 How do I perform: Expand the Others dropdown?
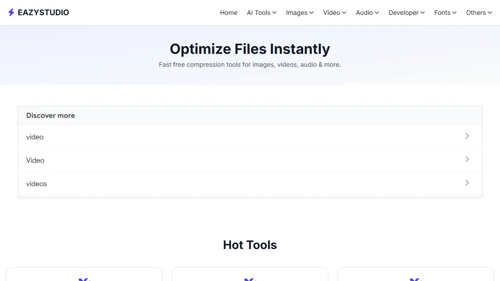[x=479, y=12]
